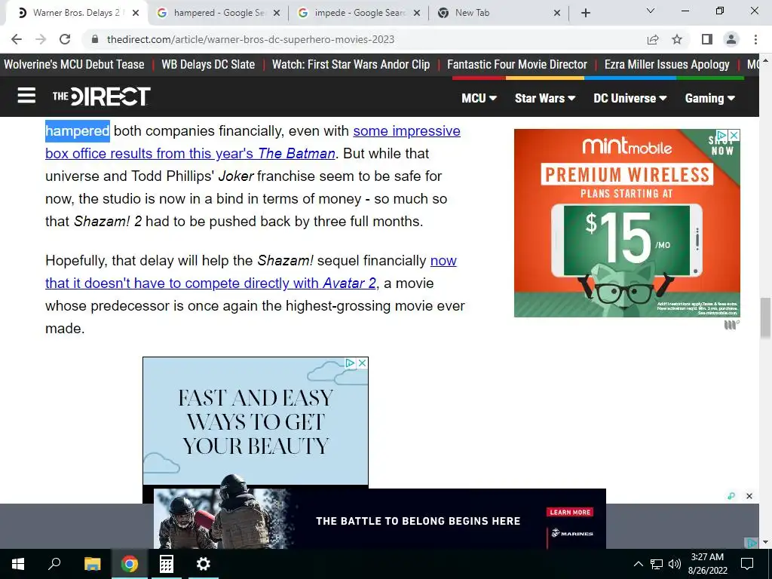Screen dimensions: 772x579
Task: Open AdChoices on the beauty ad
Action: 350,363
